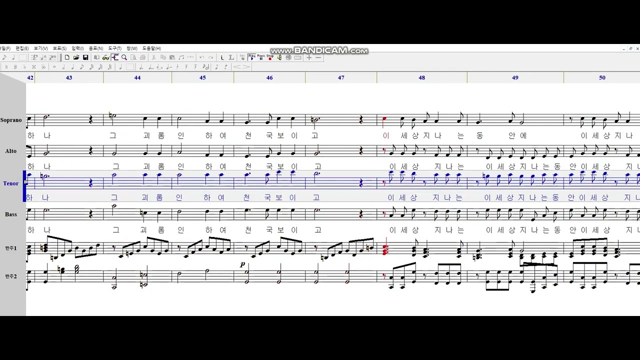The height and width of the screenshot is (360, 640).
Task: Select the lyric letter L tool
Action: [x=231, y=57]
